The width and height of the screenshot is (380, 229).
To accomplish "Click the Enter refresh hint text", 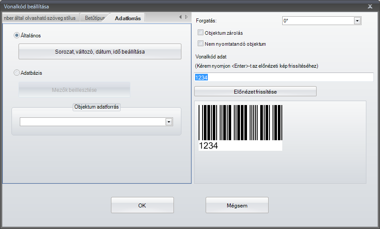I will coord(257,66).
